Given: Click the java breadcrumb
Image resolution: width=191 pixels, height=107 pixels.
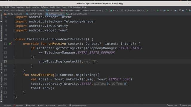Looking at the screenshot, I should [x=6, y=10].
